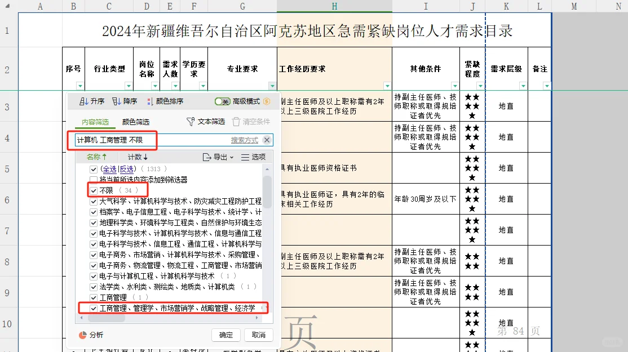The image size is (628, 352).
Task: Open the 备注 column filter dropdown
Action: coord(547,86)
